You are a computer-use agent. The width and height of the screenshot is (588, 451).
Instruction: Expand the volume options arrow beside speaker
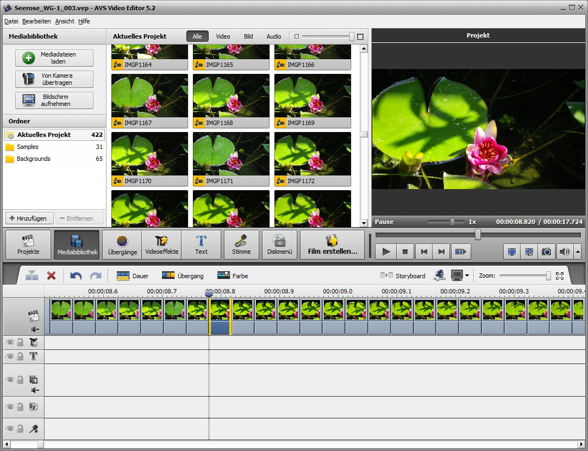click(577, 252)
